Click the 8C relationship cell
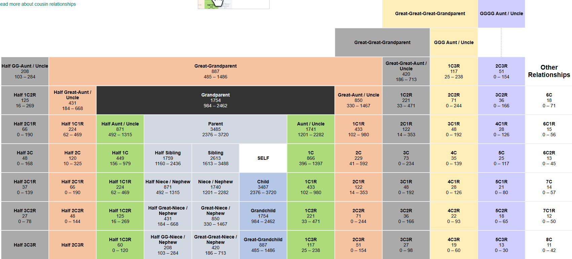This screenshot has width=572, height=259. [x=549, y=245]
